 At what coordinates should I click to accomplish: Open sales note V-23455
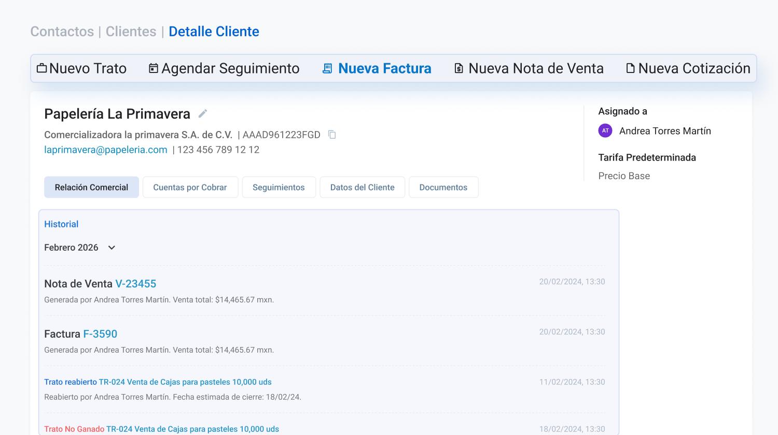pos(136,284)
